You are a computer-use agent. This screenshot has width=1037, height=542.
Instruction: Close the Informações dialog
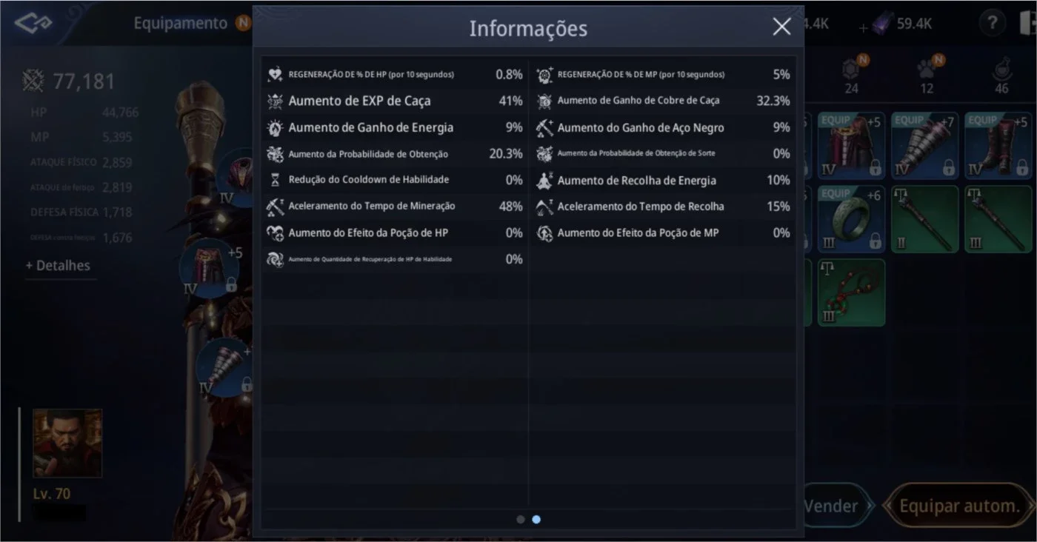[x=781, y=27]
